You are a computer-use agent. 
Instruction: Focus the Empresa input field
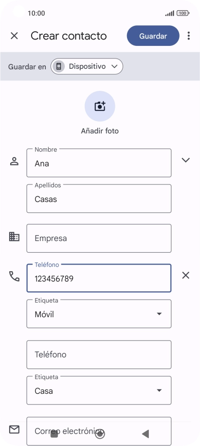tap(99, 238)
